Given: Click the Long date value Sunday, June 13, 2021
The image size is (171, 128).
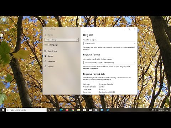Looking at the screenshot, I should (107, 92).
